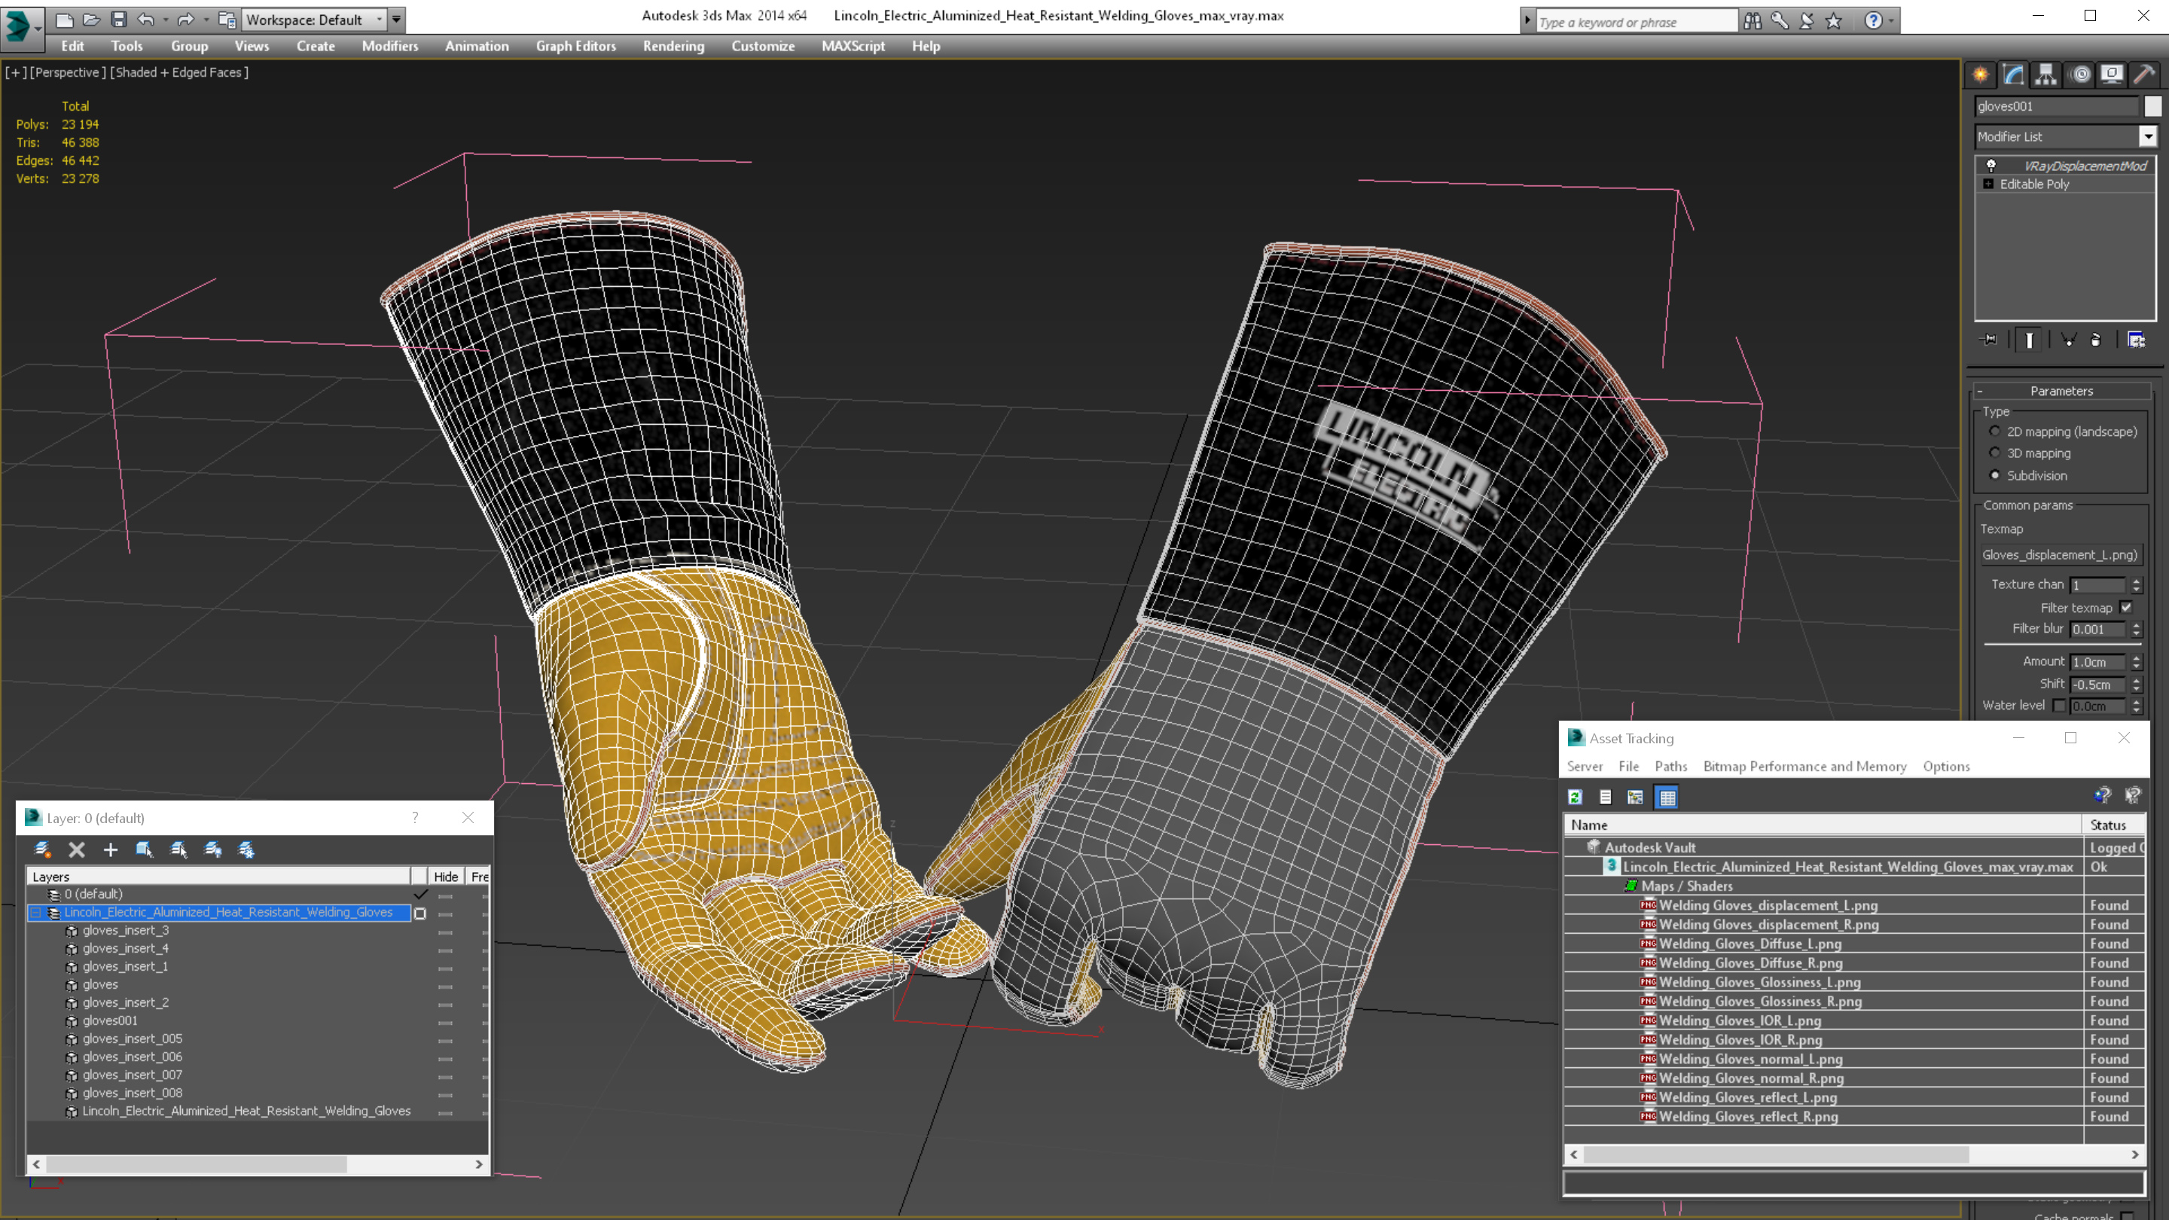The width and height of the screenshot is (2169, 1220).
Task: Switch Asset Tracking to table view icon
Action: click(x=1667, y=797)
